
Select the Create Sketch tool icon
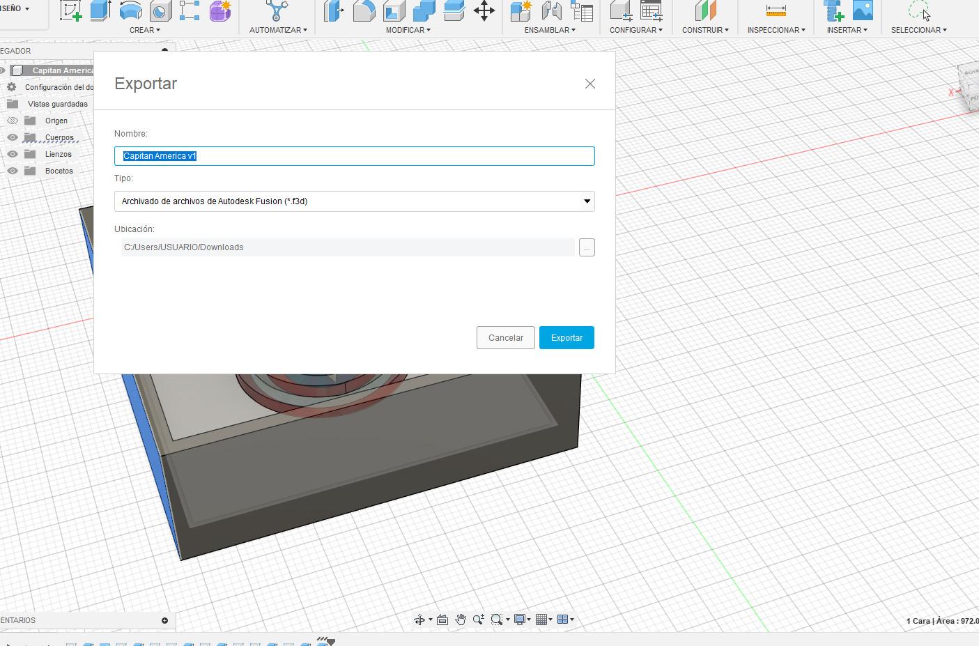tap(70, 10)
